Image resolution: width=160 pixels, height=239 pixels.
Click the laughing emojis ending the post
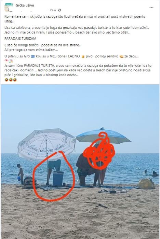point(11,80)
